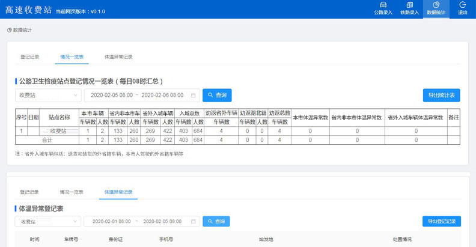Select 情况一览表 tab in lower panel

72,192
